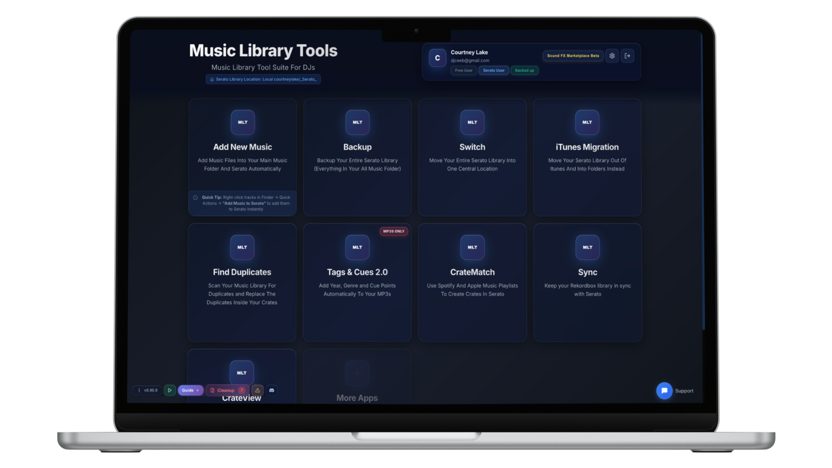Launch the Switch tool

472,147
